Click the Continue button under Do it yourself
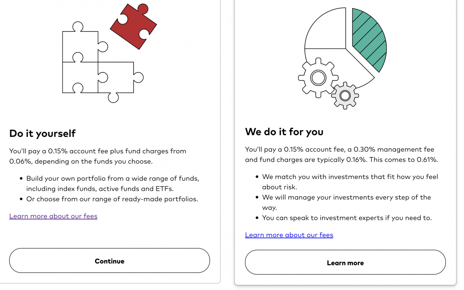Viewport: 464px width, 290px height. point(110,261)
